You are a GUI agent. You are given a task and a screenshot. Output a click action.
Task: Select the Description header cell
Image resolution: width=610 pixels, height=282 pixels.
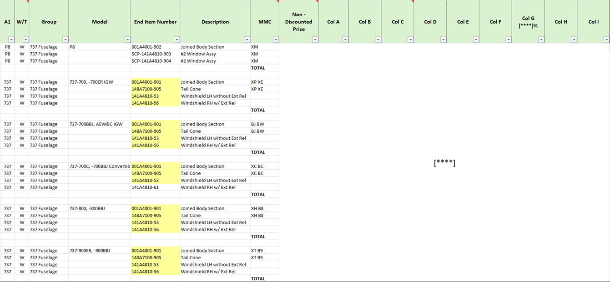pos(215,22)
